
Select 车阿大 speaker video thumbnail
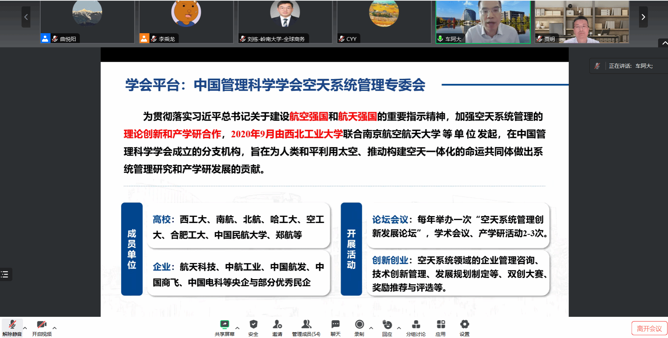point(483,22)
